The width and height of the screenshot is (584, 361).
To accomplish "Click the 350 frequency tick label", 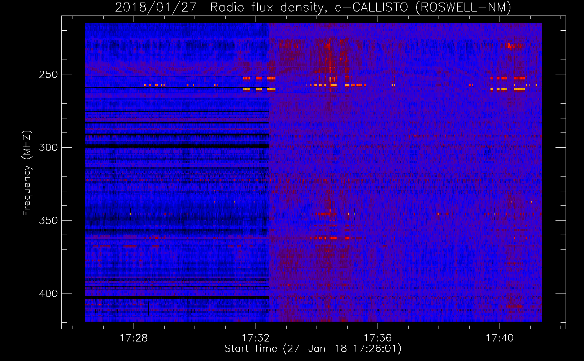I will [48, 221].
